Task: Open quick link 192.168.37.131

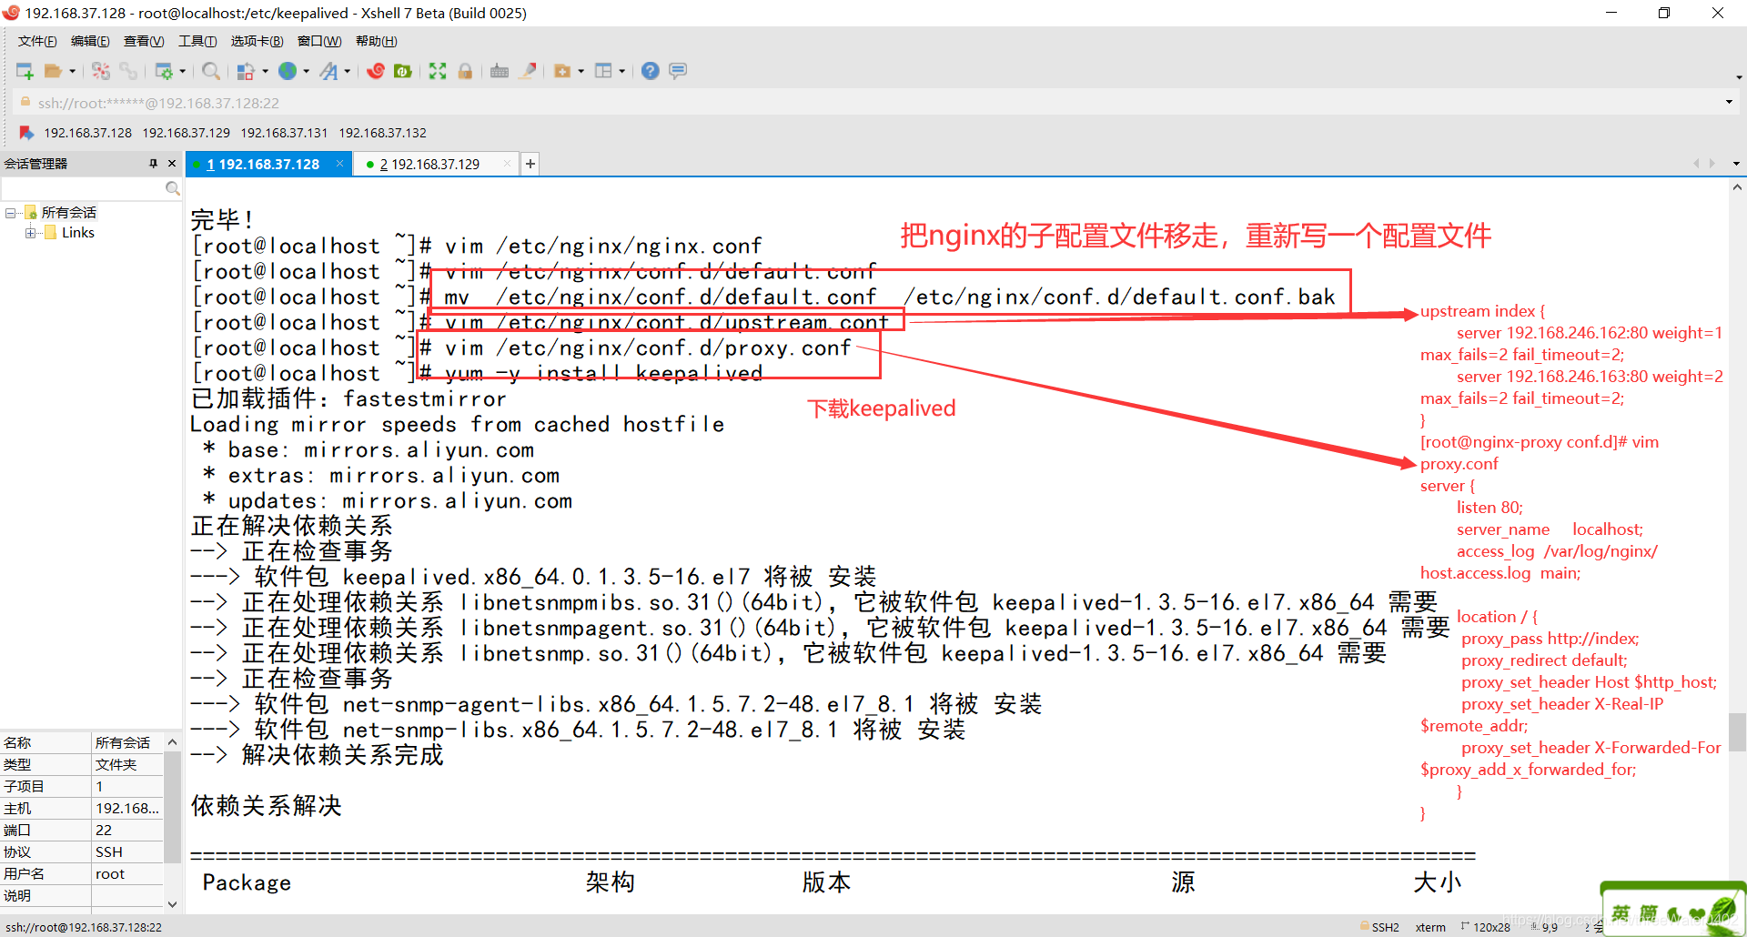Action: (284, 133)
